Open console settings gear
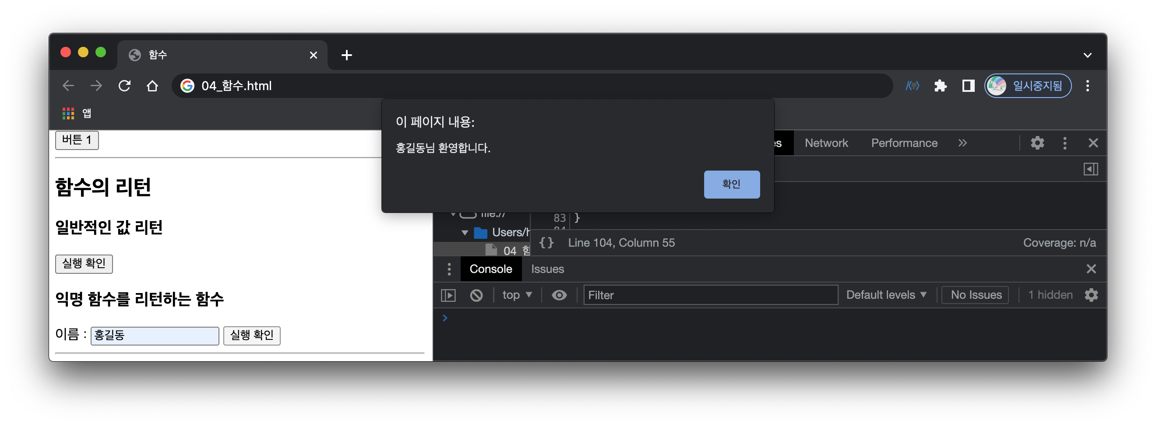Viewport: 1156px width, 426px height. point(1091,296)
